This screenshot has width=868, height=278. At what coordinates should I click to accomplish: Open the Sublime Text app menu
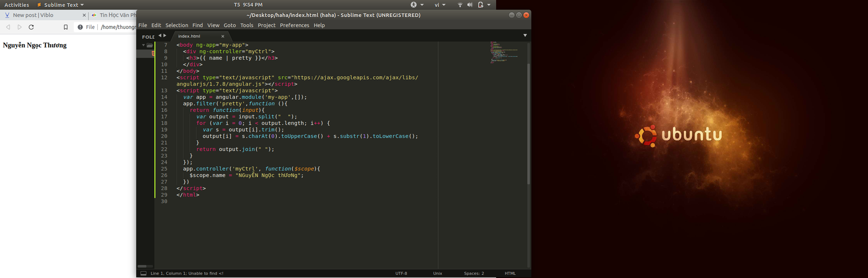click(60, 5)
